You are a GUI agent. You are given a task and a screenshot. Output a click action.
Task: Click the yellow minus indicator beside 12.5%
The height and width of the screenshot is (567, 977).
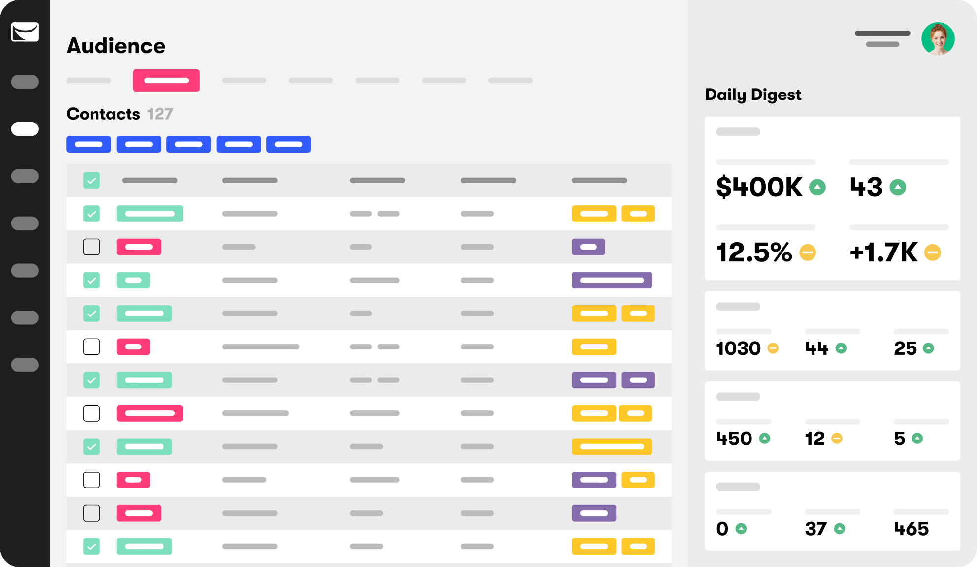(x=807, y=252)
